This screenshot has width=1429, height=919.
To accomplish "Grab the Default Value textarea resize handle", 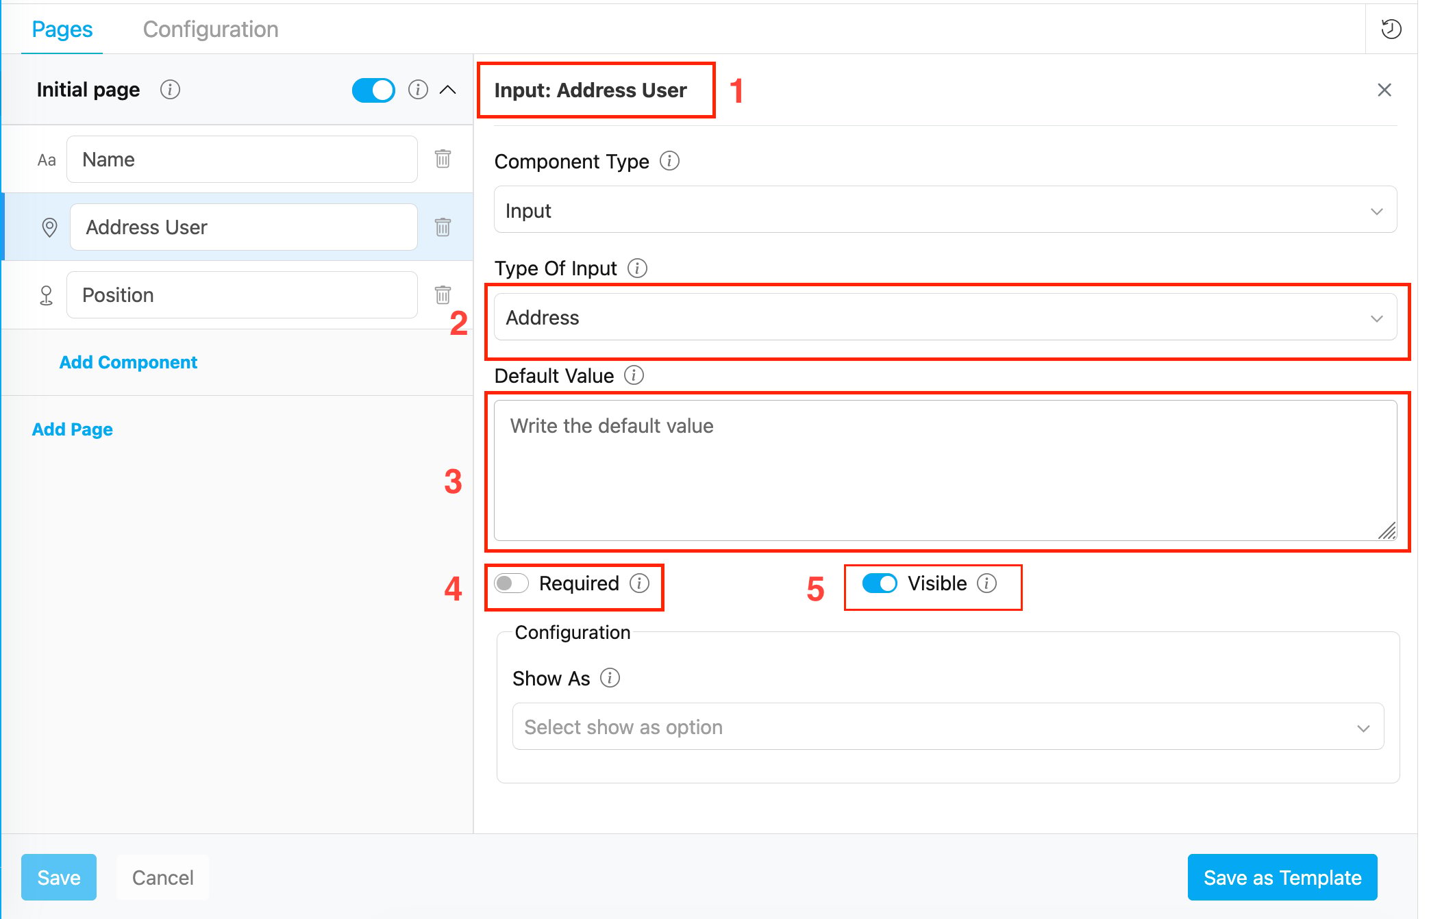I will [1387, 531].
